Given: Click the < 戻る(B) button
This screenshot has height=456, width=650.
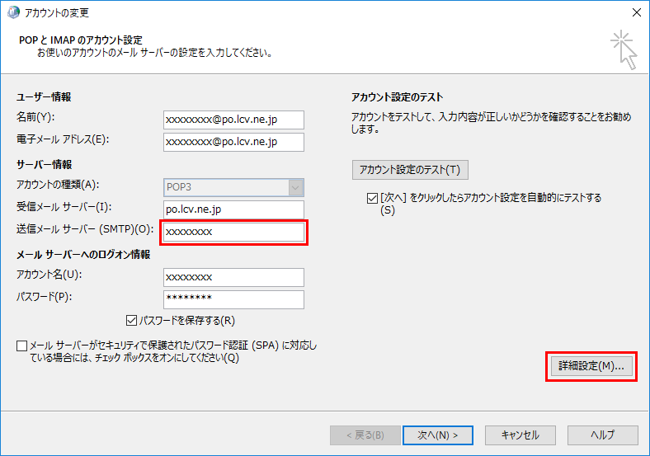Looking at the screenshot, I should click(361, 435).
